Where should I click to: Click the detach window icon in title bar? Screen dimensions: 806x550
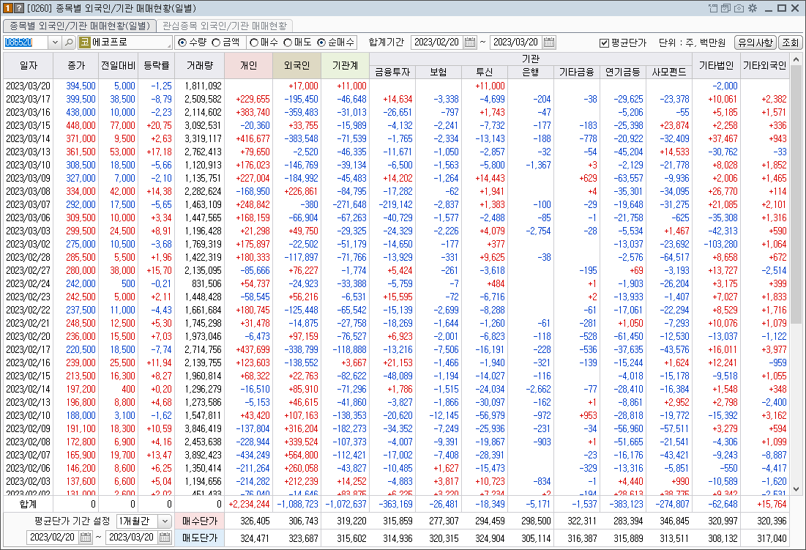point(713,8)
